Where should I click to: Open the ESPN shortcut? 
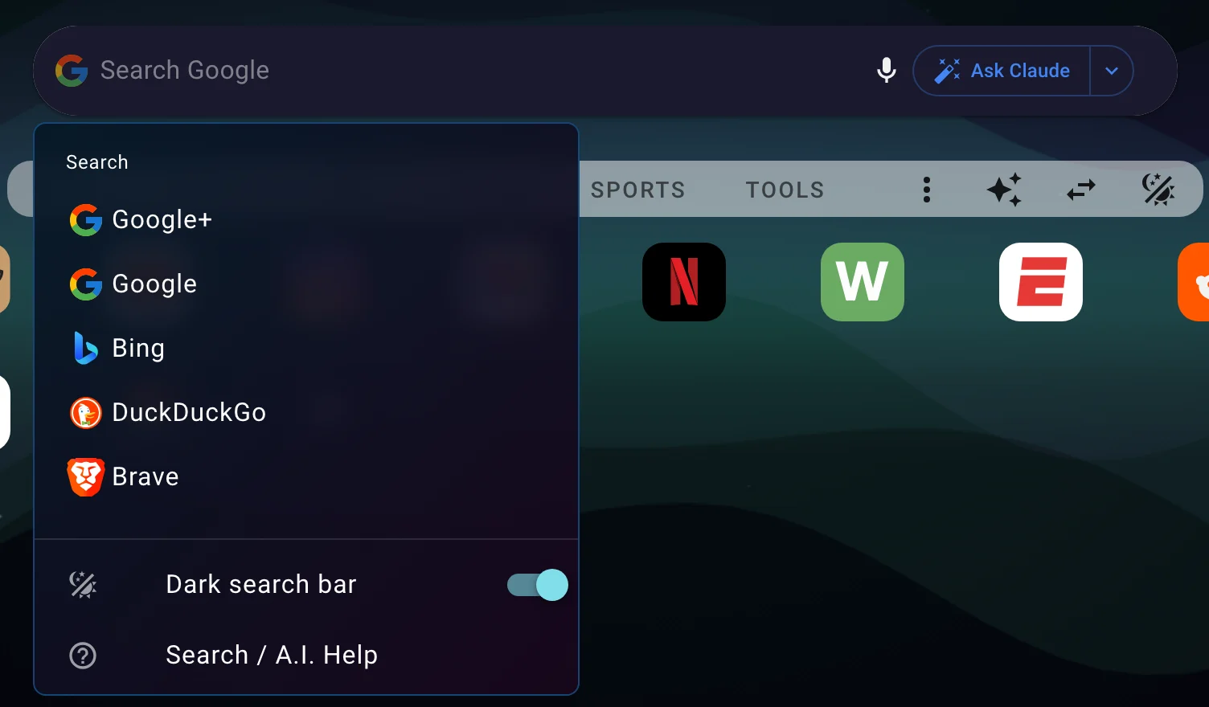1041,282
